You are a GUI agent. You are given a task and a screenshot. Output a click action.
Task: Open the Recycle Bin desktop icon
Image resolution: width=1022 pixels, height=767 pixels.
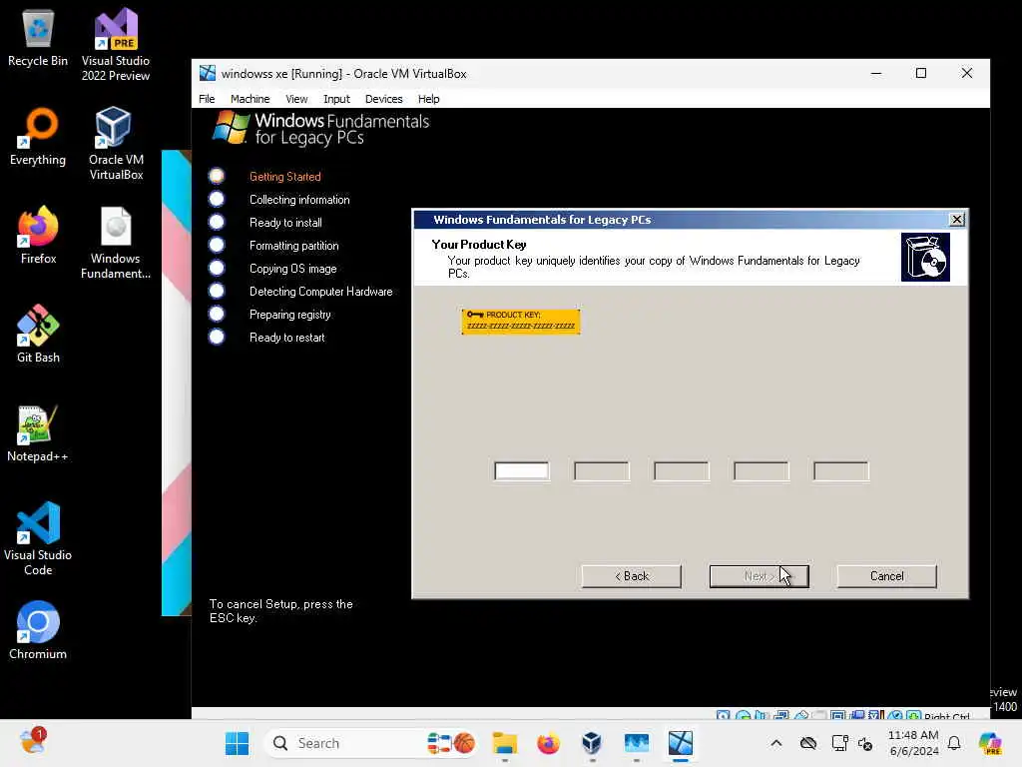[38, 38]
